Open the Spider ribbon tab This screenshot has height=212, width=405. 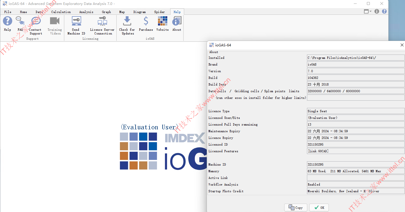coord(160,12)
